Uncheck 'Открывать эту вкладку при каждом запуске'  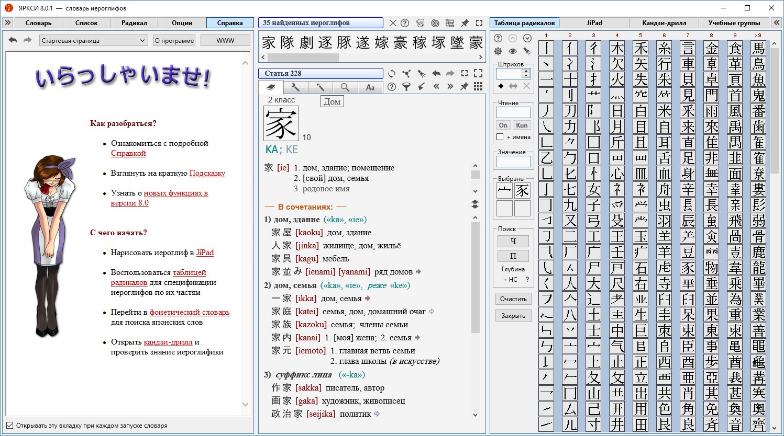[9, 426]
